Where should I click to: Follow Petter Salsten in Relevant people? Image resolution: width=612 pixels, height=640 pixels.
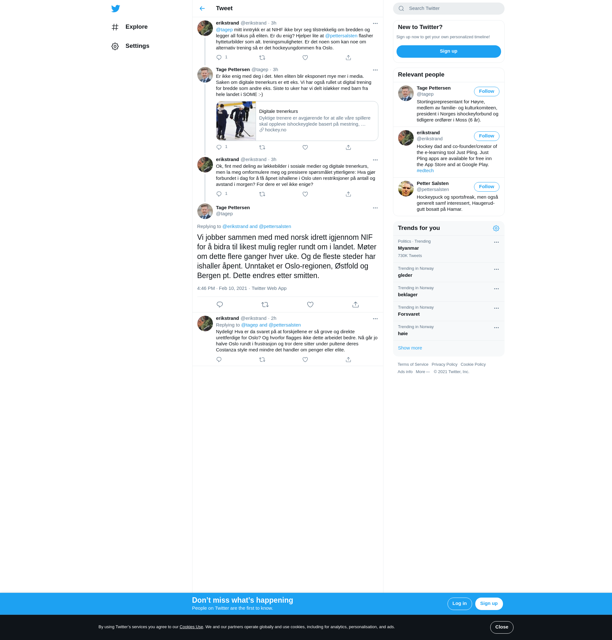click(x=486, y=187)
